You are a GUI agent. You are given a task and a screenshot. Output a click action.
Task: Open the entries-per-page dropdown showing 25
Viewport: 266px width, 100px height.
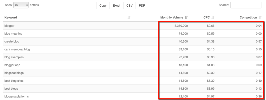(21, 5)
